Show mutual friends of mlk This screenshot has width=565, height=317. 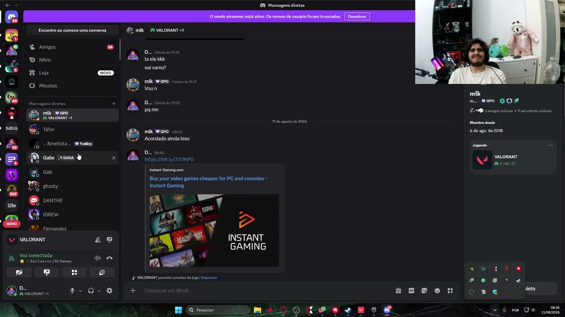point(499,111)
